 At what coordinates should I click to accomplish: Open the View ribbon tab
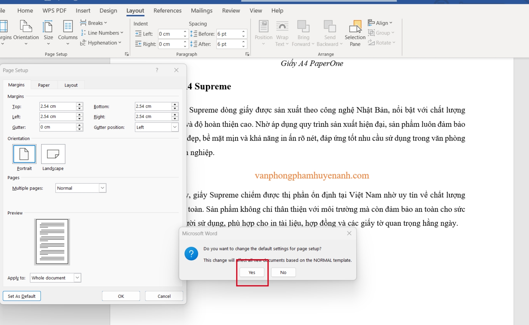[256, 11]
